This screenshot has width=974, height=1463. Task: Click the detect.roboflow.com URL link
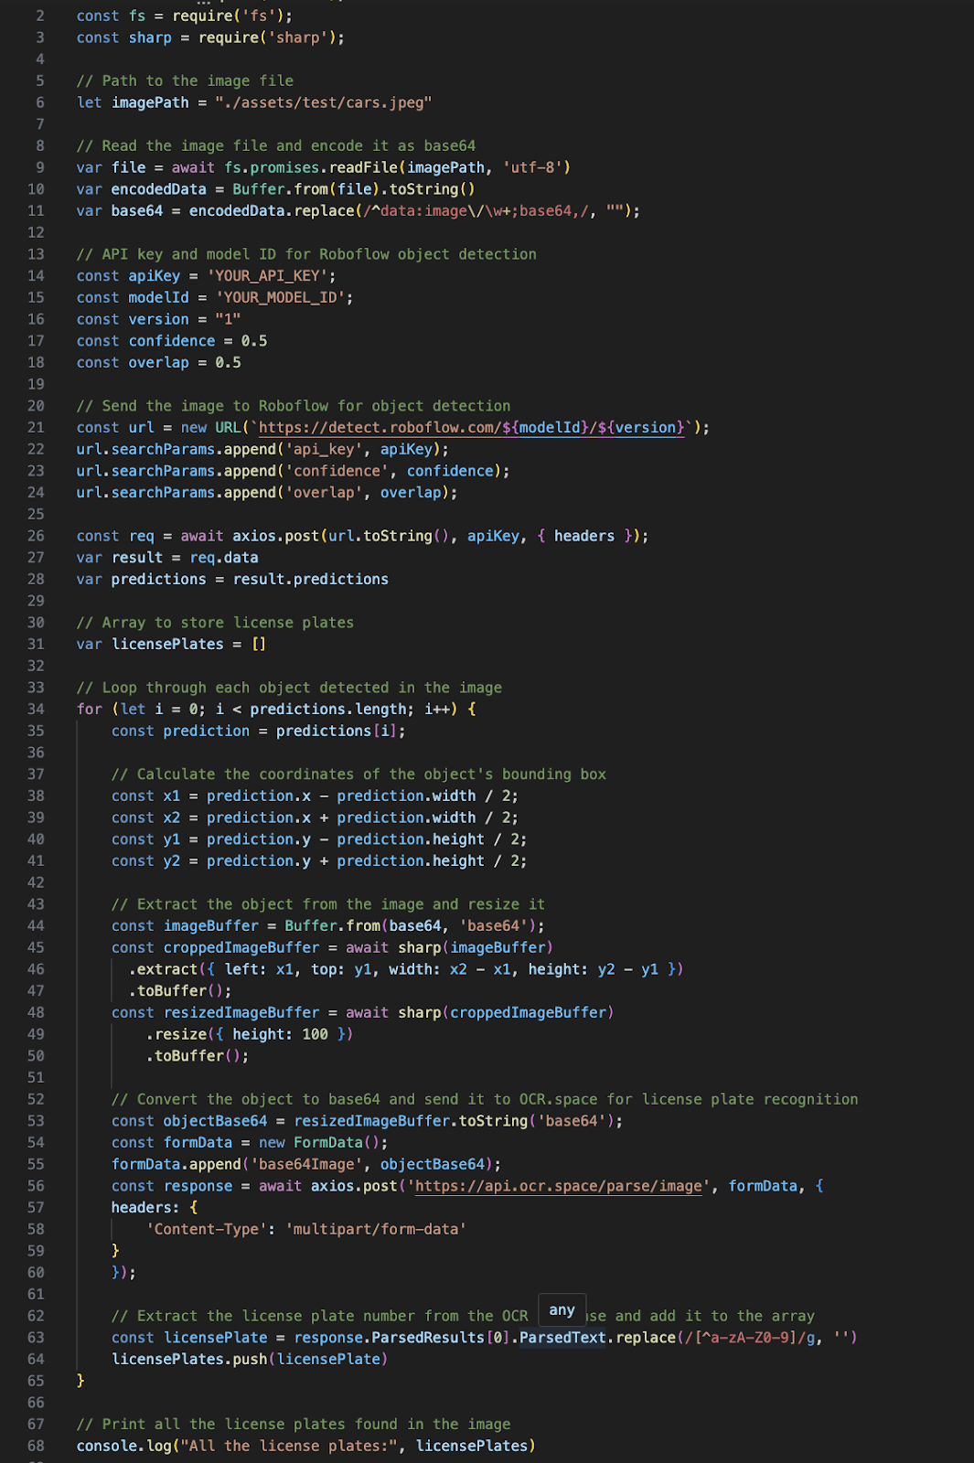tap(471, 428)
